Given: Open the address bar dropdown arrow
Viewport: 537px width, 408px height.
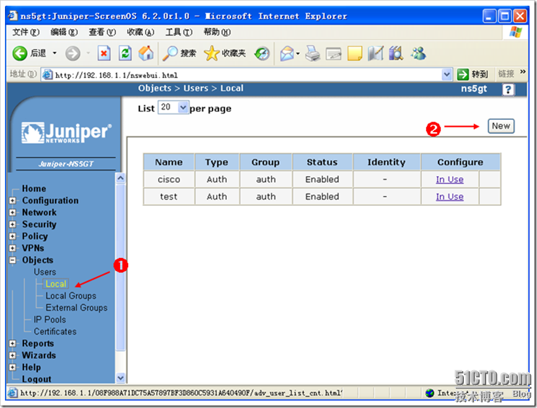Looking at the screenshot, I should click(447, 74).
